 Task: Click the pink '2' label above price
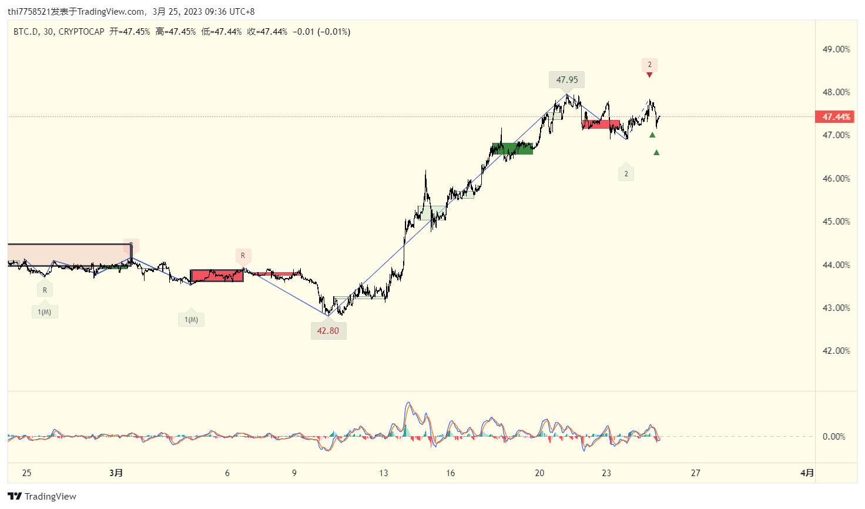(649, 65)
